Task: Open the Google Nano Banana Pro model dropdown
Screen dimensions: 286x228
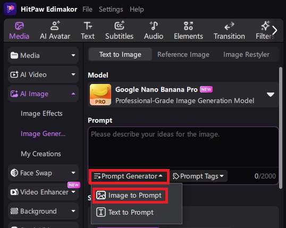Action: (x=183, y=95)
